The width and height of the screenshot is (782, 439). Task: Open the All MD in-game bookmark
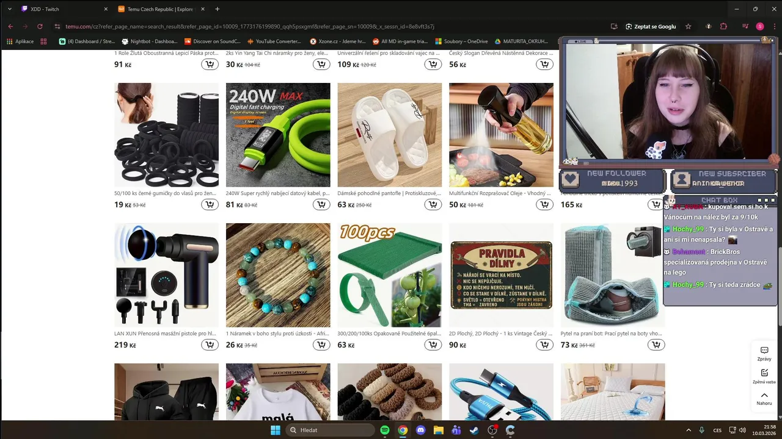(x=400, y=41)
